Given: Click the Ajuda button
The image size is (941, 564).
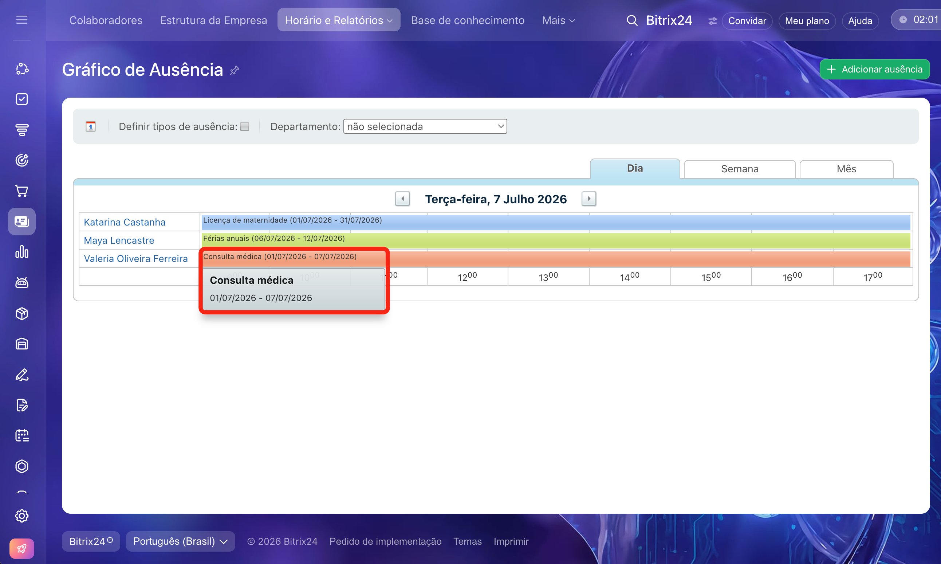Looking at the screenshot, I should click(x=860, y=20).
